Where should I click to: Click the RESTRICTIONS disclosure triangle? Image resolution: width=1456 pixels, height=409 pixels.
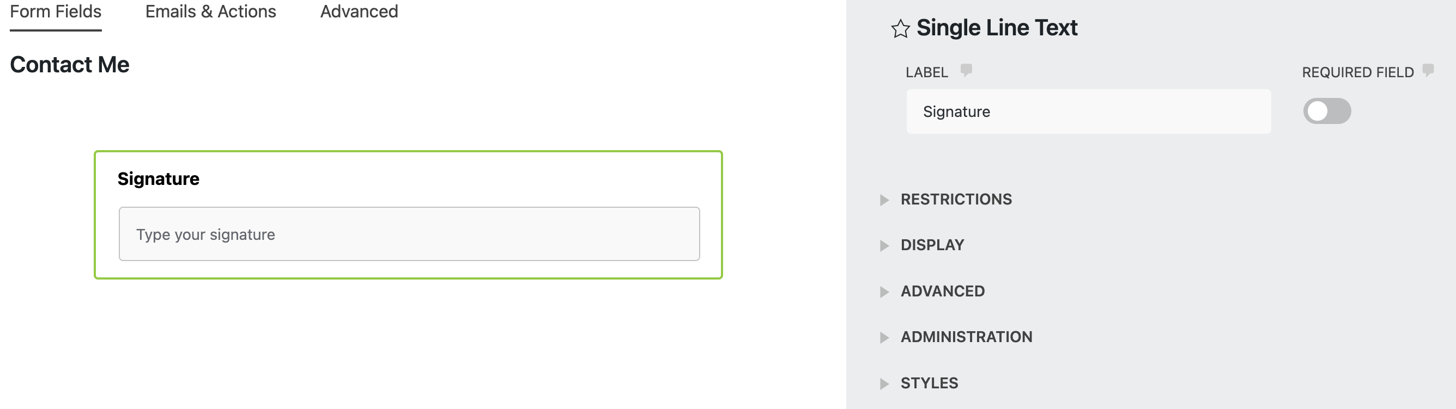[x=883, y=200]
